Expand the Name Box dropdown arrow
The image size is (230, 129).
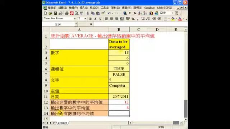(76, 24)
